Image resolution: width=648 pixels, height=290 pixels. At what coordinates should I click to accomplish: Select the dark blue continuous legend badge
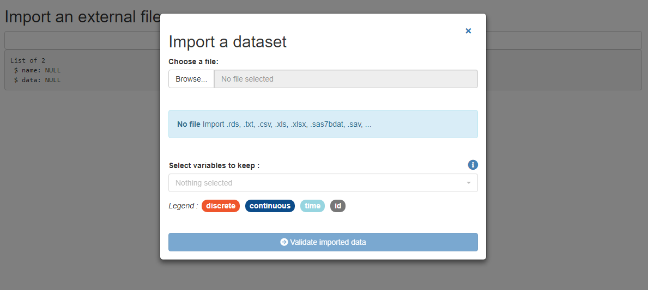coord(270,206)
